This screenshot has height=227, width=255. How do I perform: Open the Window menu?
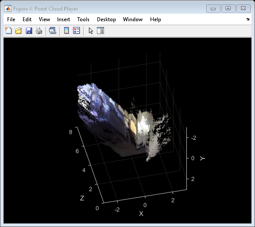click(133, 19)
